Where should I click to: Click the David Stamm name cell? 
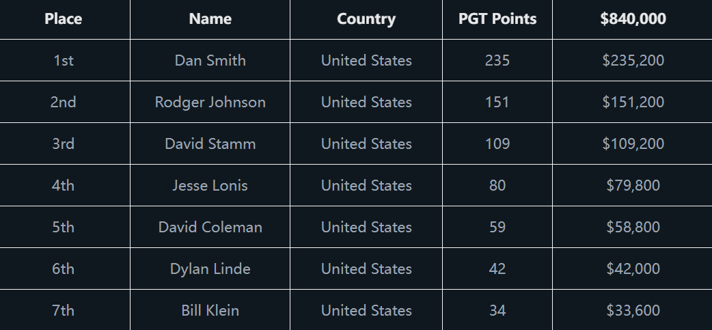click(x=210, y=143)
